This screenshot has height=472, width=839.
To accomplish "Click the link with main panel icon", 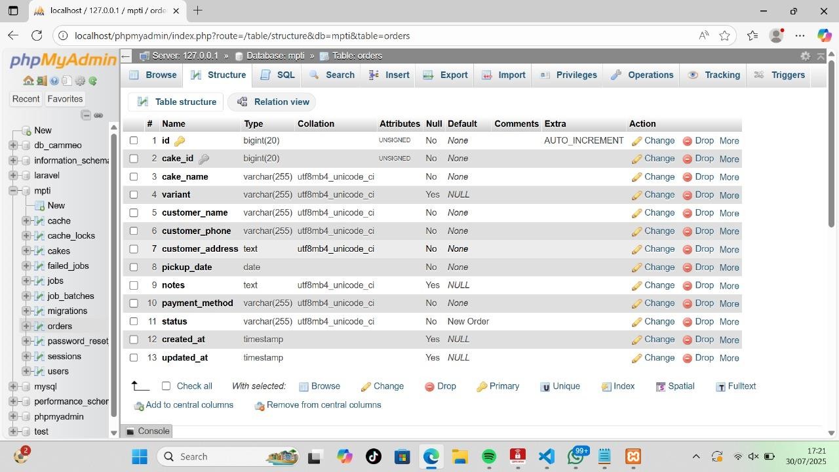I will [98, 115].
